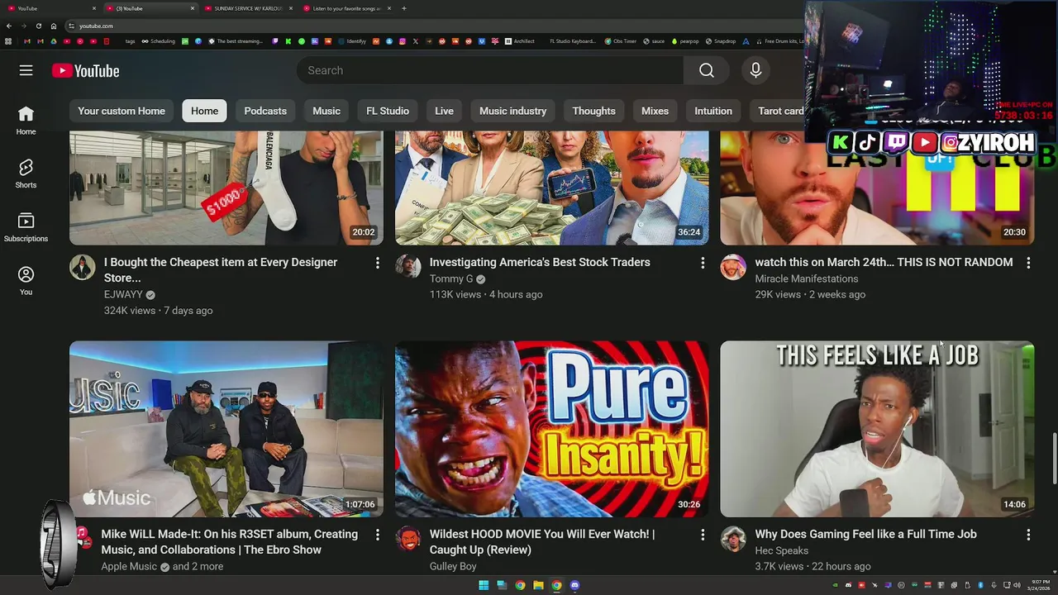Open Task View on the taskbar

pyautogui.click(x=502, y=585)
